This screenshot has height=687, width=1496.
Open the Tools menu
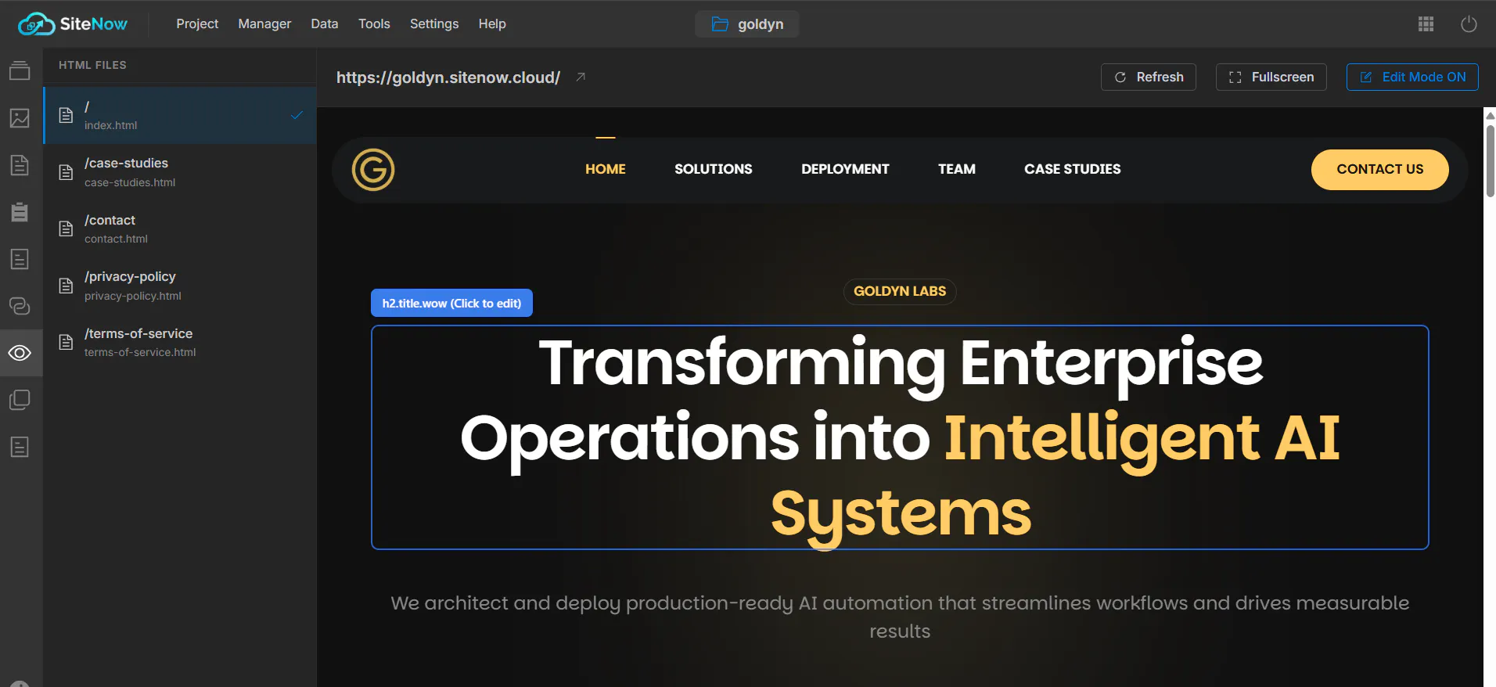point(374,24)
